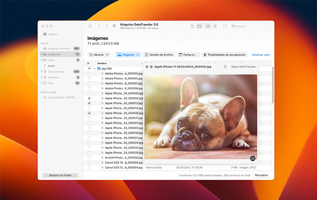Click the Recuperar button
Screen dimensions: 317x200
click(261, 175)
